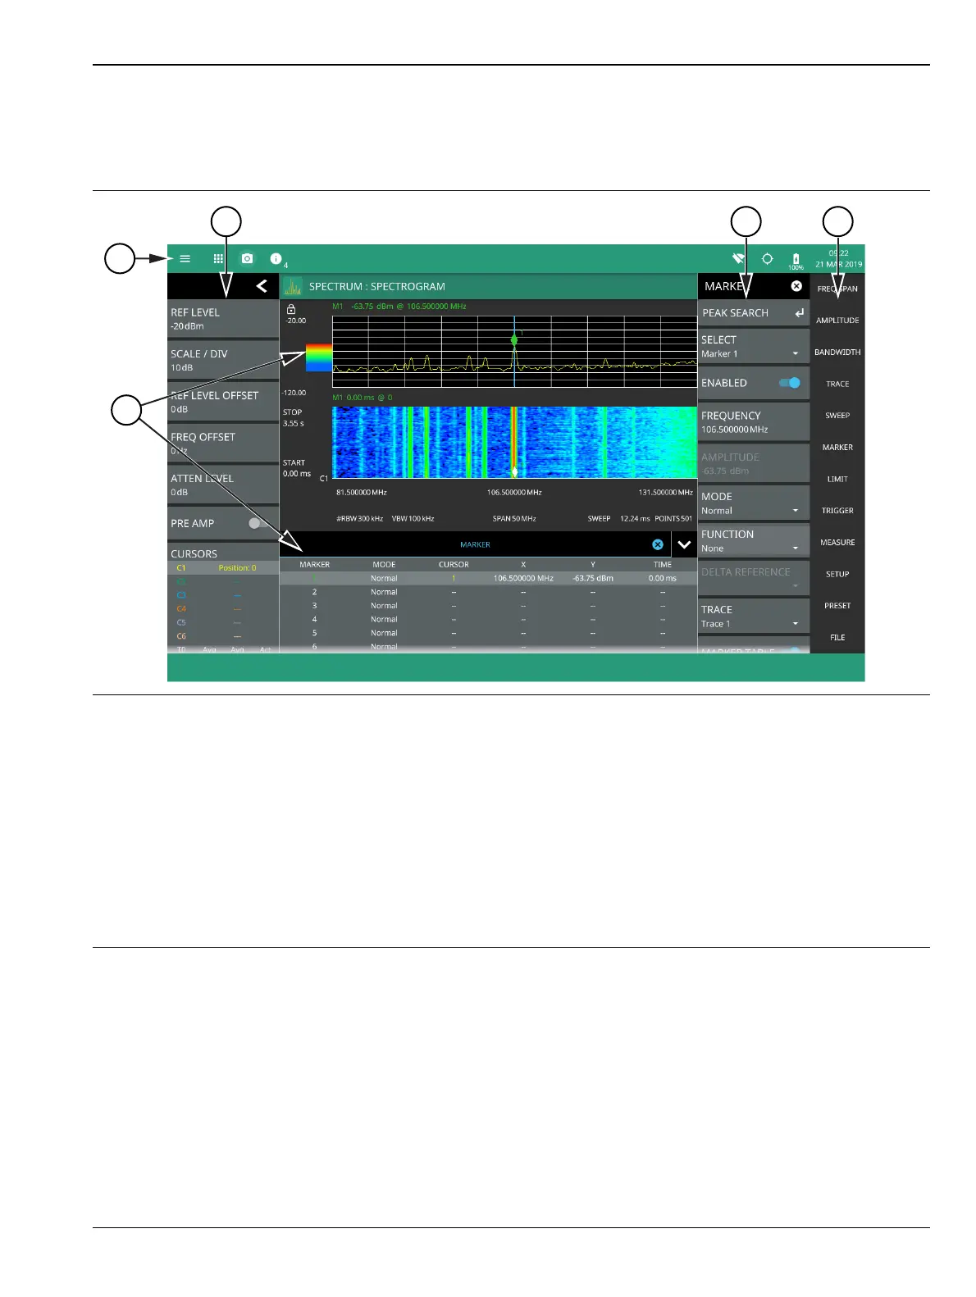Click the SPAN 50 MHz readout
The height and width of the screenshot is (1297, 976).
514,519
